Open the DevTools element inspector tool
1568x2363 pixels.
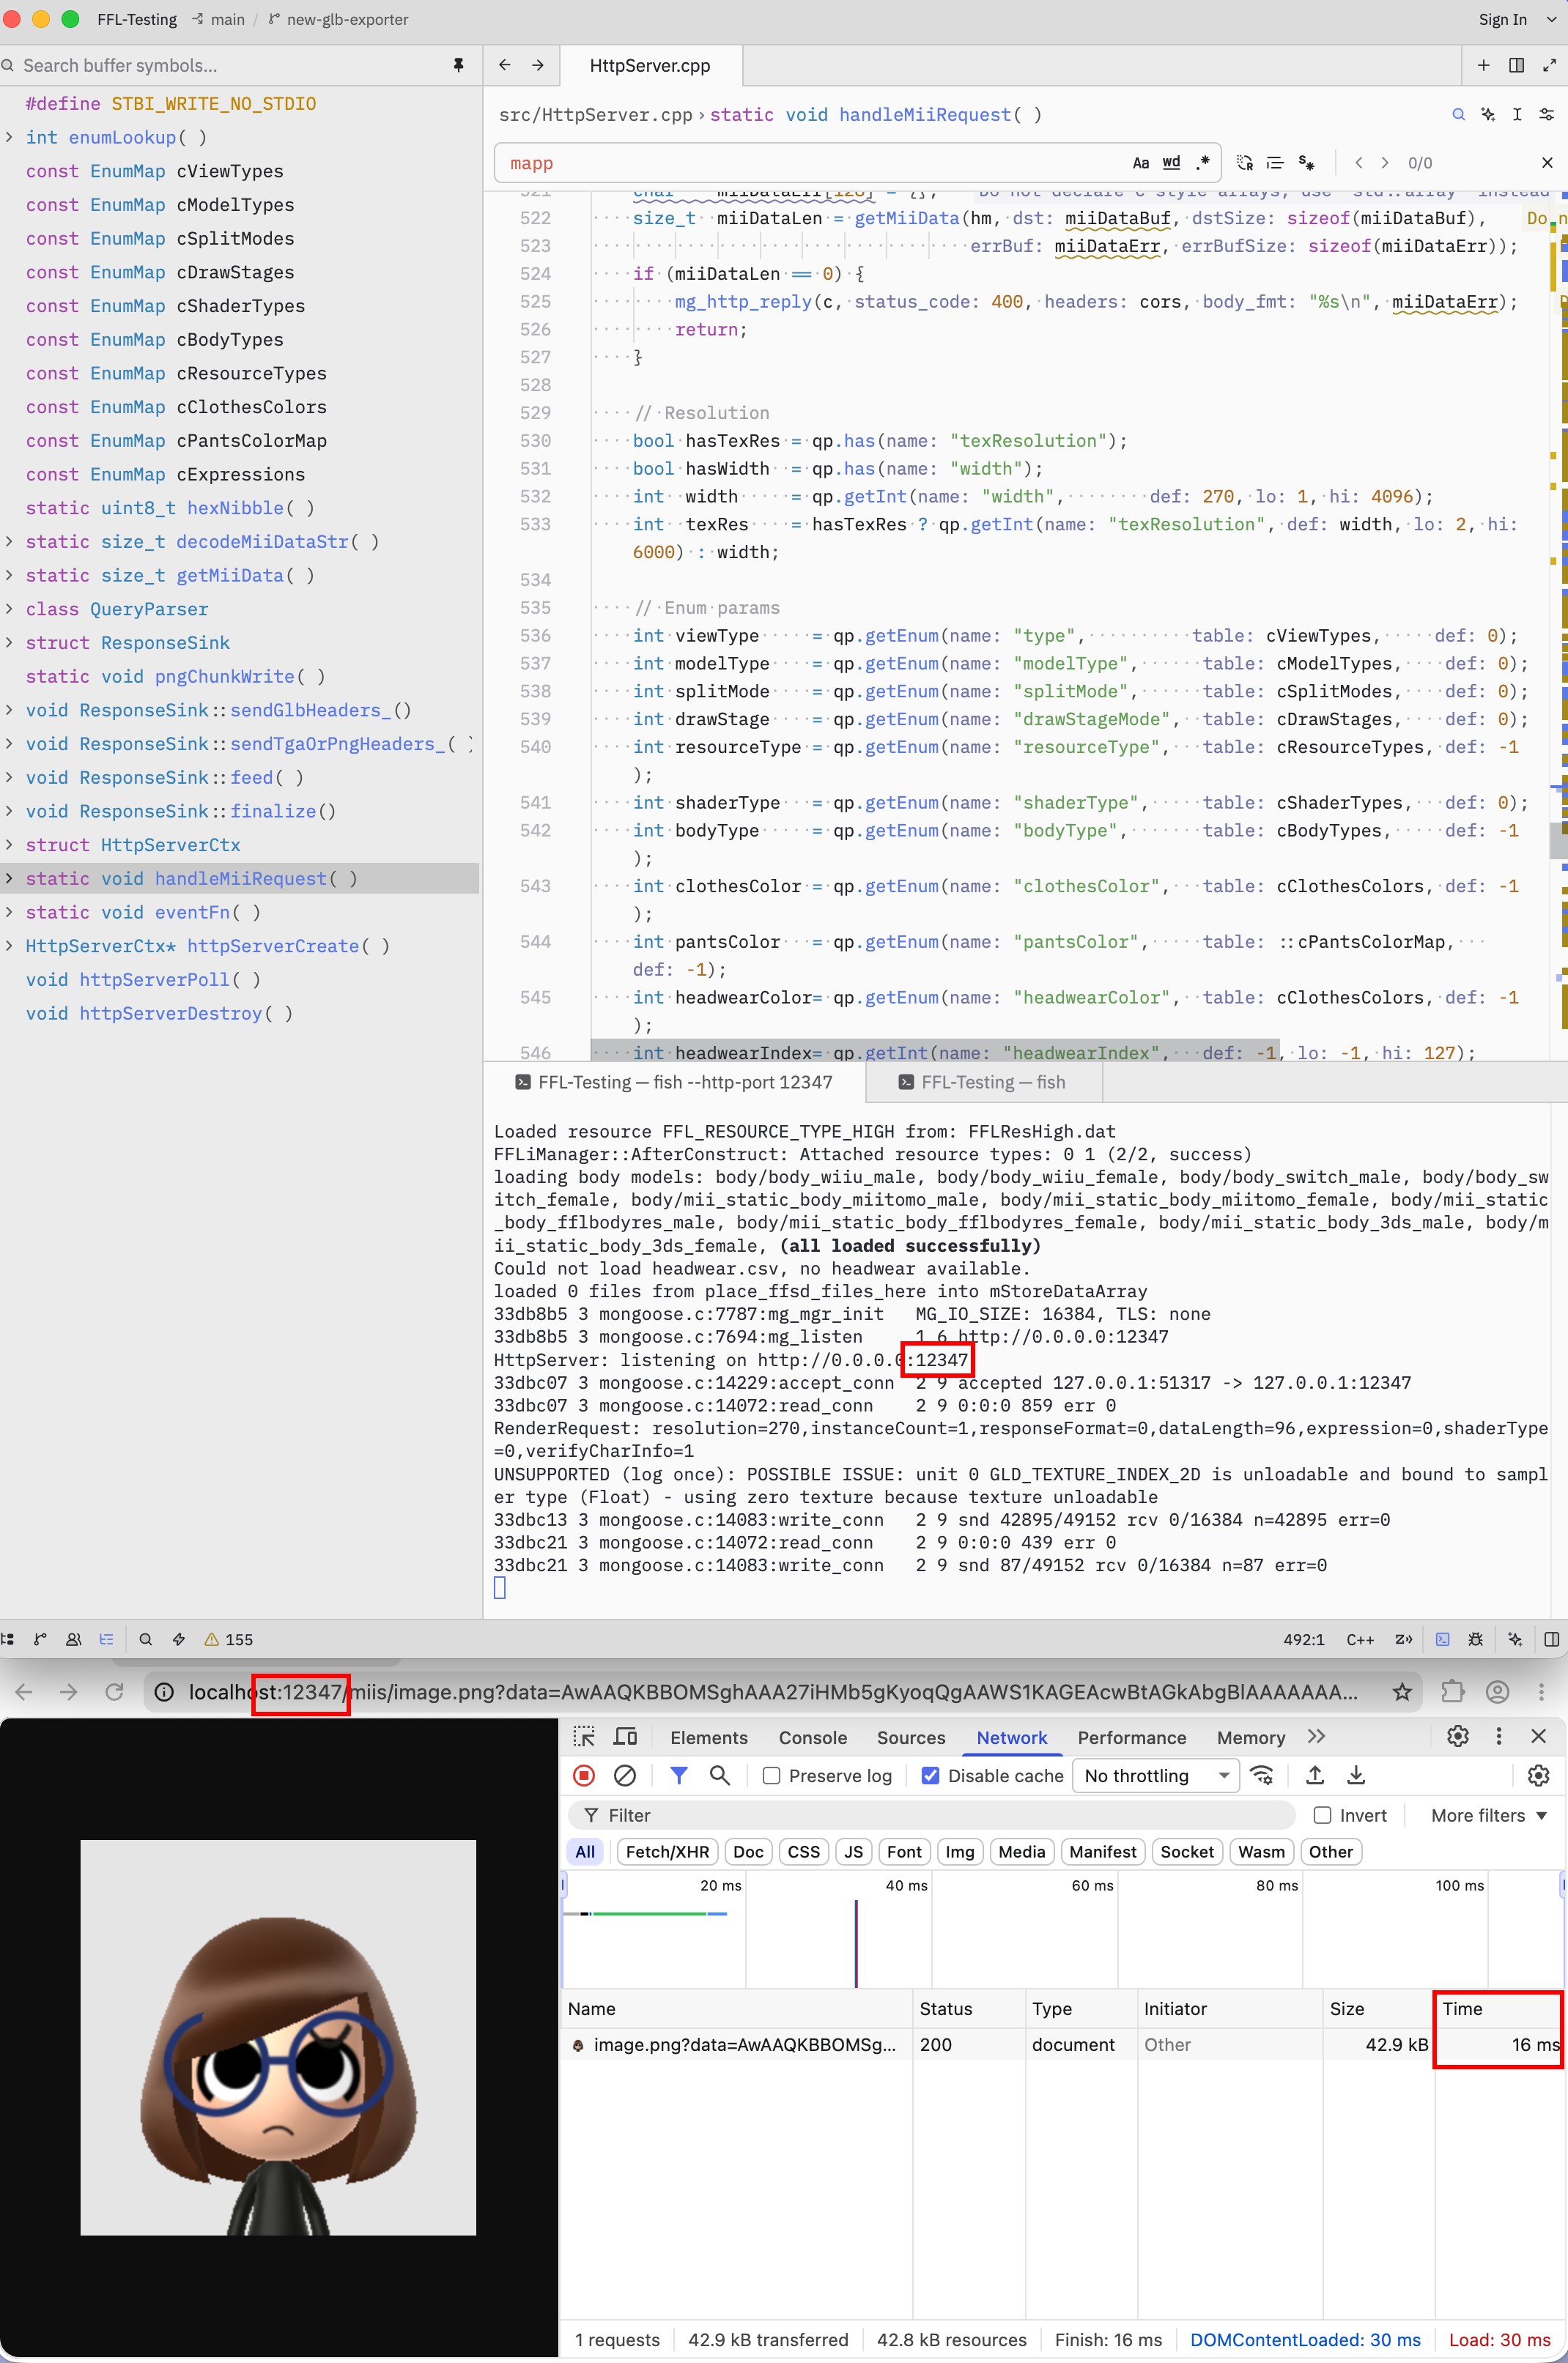(584, 1736)
